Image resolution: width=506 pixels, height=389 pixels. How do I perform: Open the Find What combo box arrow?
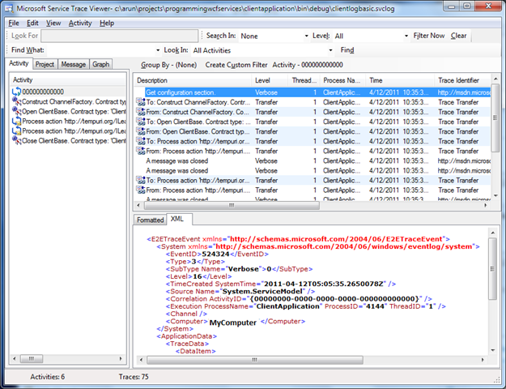(x=158, y=50)
